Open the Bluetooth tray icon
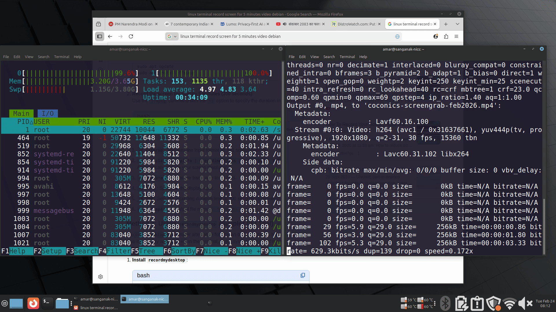Viewport: 556px width, 312px height. point(445,303)
